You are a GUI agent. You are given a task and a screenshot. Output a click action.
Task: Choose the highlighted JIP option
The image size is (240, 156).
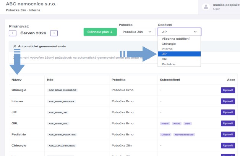(179, 54)
